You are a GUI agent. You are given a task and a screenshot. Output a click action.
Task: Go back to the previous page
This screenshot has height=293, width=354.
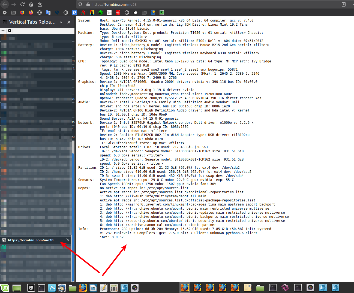coord(5,4)
